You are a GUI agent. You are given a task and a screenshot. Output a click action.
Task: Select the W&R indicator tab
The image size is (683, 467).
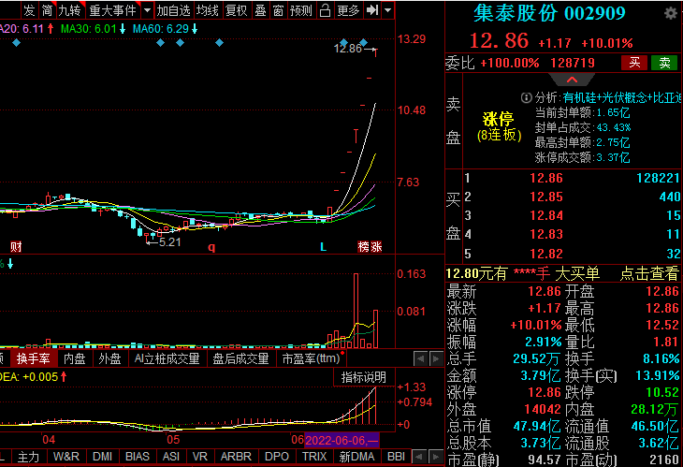click(x=65, y=457)
